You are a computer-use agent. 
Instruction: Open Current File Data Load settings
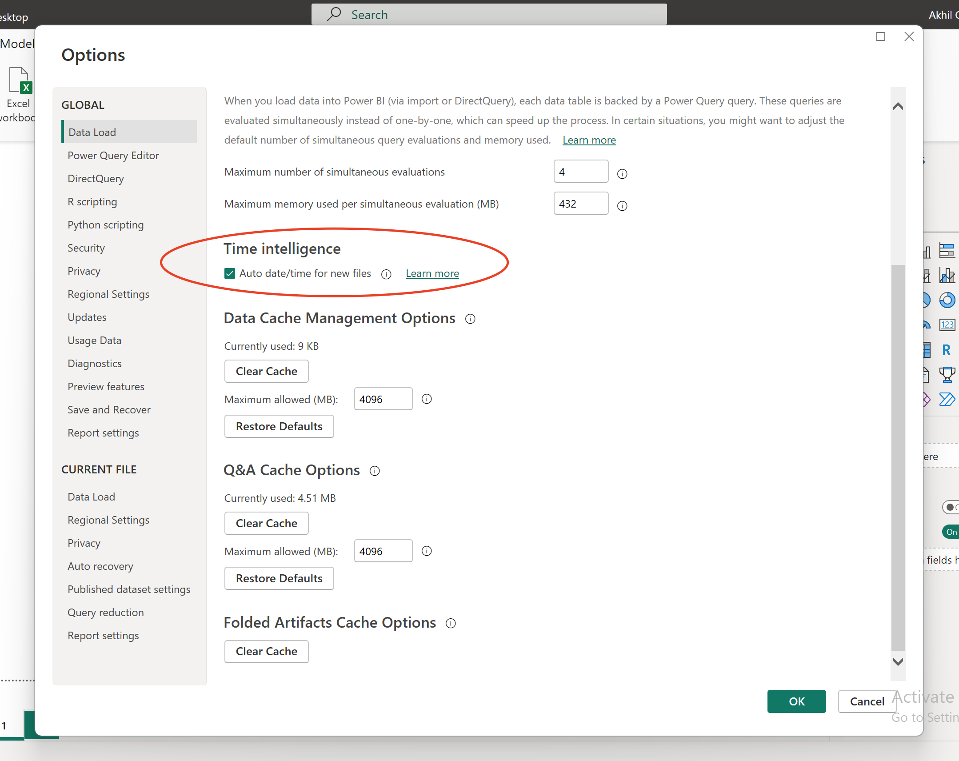(91, 497)
